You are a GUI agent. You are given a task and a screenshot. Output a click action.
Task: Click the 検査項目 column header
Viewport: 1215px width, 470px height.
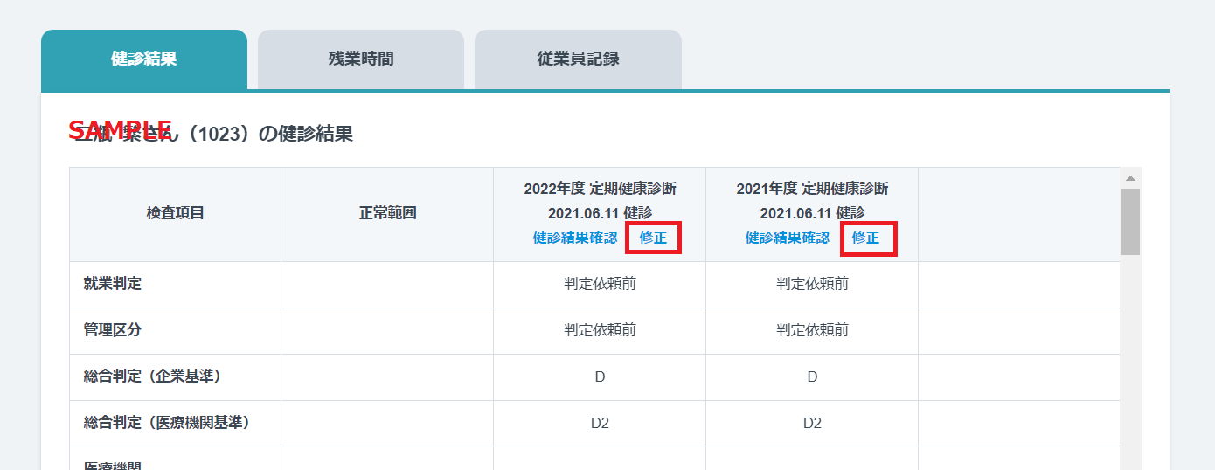176,213
